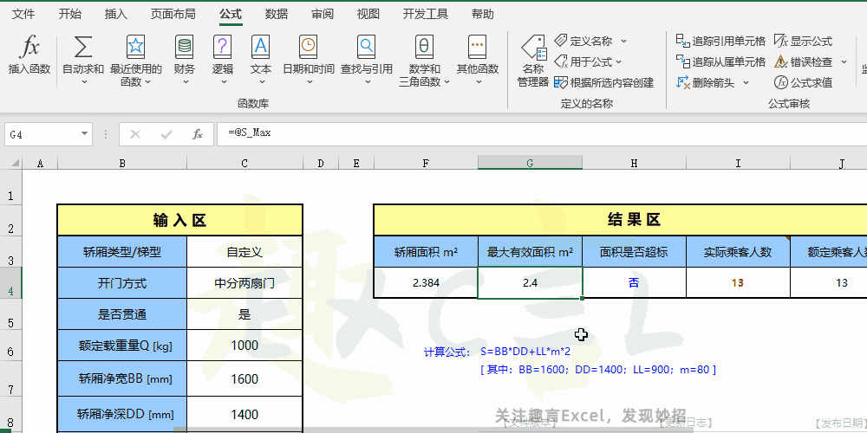Open the Insert Function (插入函数) dialog

[29, 54]
